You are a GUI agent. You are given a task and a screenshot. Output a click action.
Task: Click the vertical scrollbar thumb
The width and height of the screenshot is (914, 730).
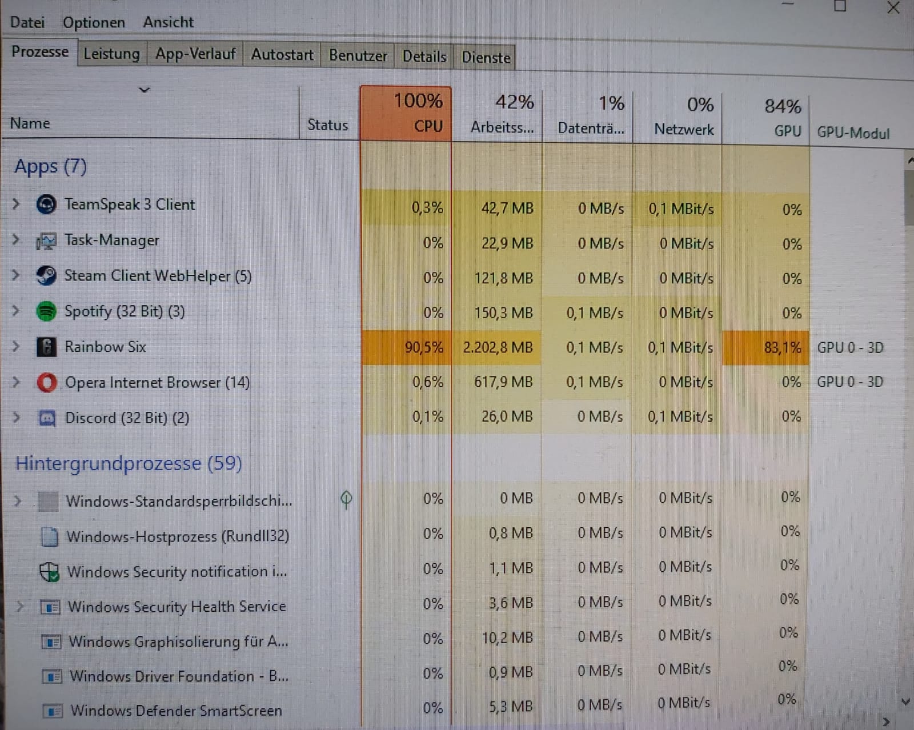(909, 196)
